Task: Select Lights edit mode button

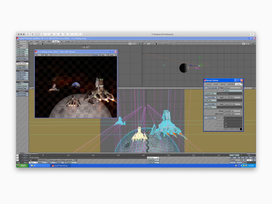Action: 51,163
